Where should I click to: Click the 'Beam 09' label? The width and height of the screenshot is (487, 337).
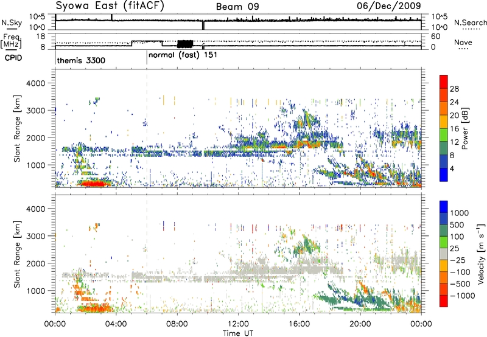[237, 7]
